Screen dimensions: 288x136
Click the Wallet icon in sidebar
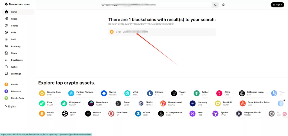tap(6, 67)
